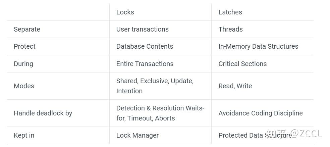This screenshot has width=330, height=147.
Task: Click the Locks column header
Action: (125, 12)
